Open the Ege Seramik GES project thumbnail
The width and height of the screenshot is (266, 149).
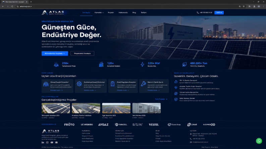coord(116,108)
